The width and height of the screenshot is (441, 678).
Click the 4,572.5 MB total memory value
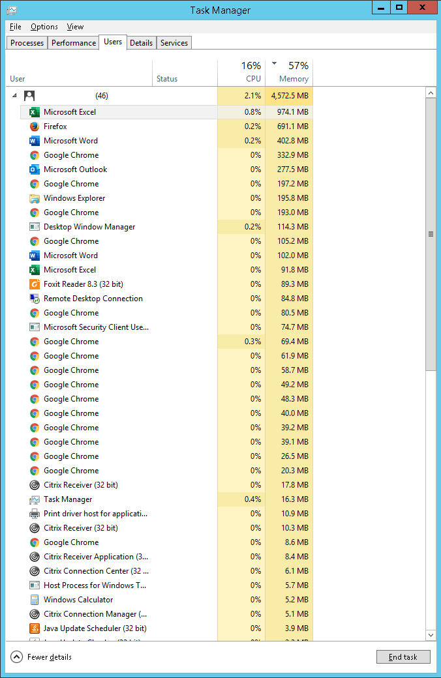(x=290, y=96)
